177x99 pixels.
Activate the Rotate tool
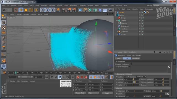[x=31, y=10]
